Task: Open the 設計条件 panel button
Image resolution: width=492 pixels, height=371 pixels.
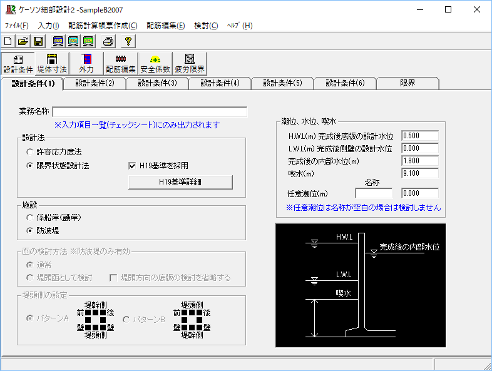Action: [18, 64]
